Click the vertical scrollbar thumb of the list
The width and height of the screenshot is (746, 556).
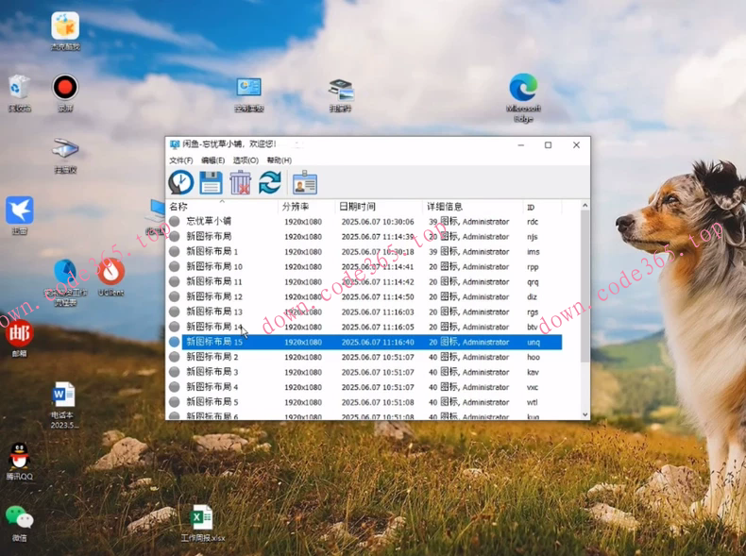[585, 286]
